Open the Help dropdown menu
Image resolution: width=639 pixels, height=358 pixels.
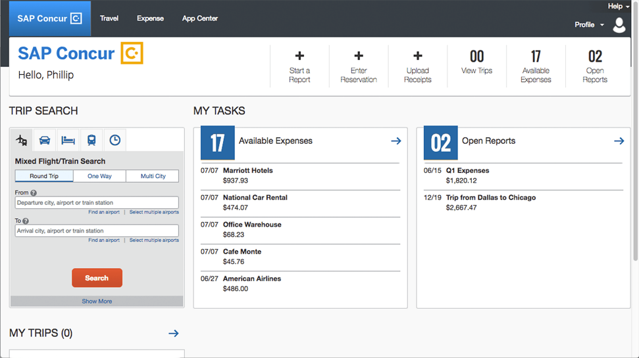pos(619,6)
